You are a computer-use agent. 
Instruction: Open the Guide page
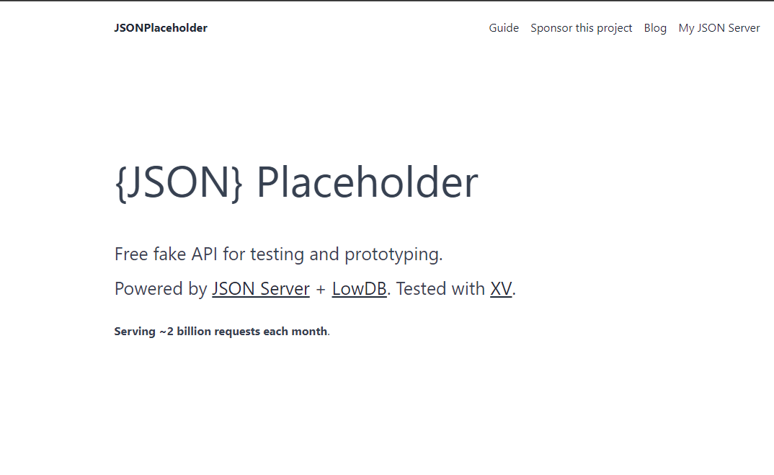click(x=504, y=28)
